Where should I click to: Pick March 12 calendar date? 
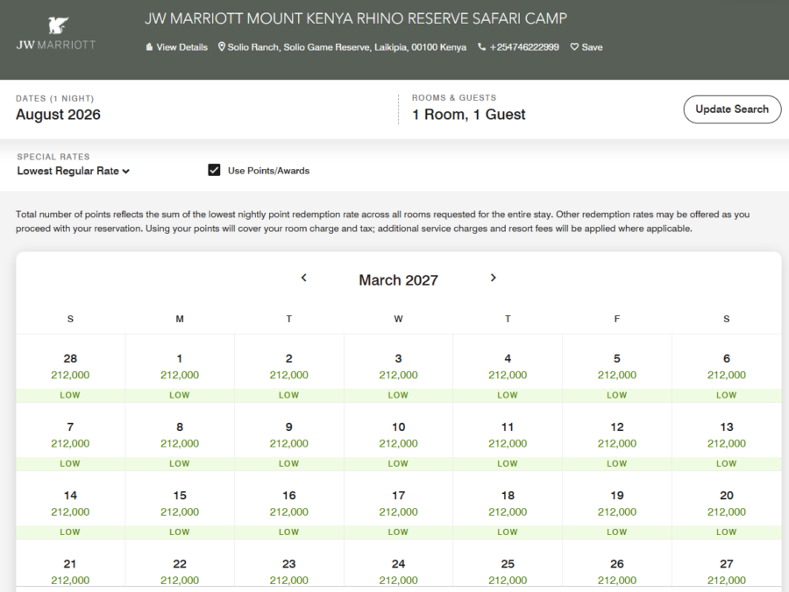click(x=617, y=437)
